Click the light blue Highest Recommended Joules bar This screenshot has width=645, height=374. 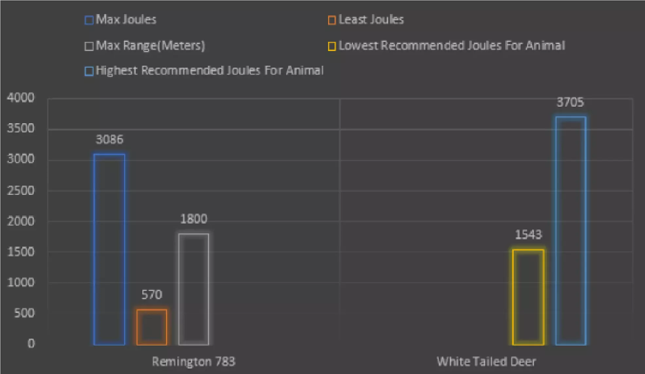pyautogui.click(x=571, y=230)
